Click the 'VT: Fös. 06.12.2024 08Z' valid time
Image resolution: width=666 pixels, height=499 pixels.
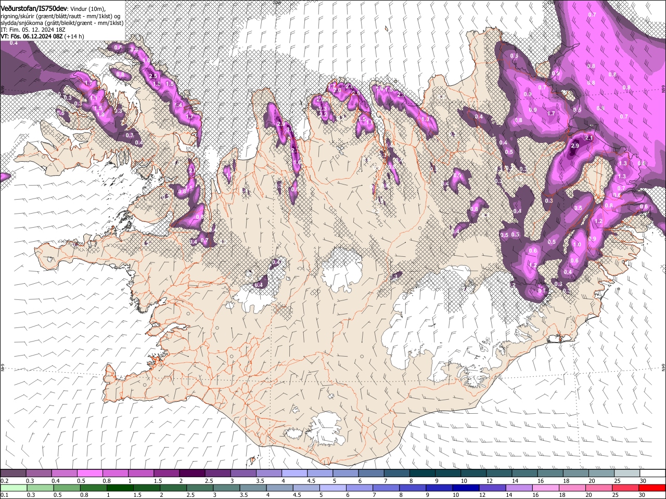pos(32,37)
